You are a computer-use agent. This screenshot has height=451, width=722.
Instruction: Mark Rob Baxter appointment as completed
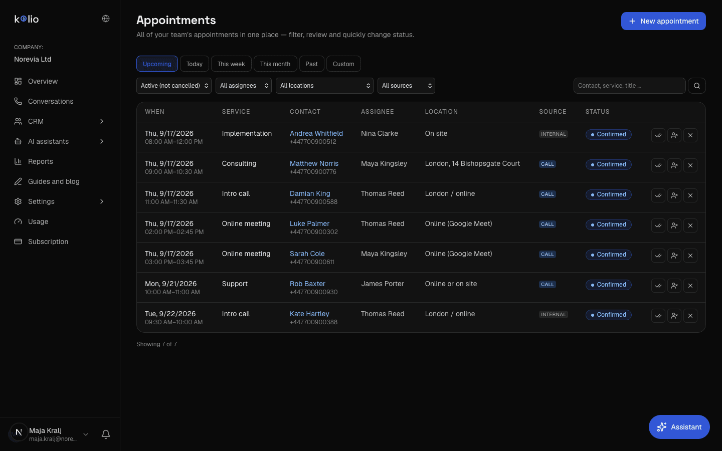coord(658,286)
